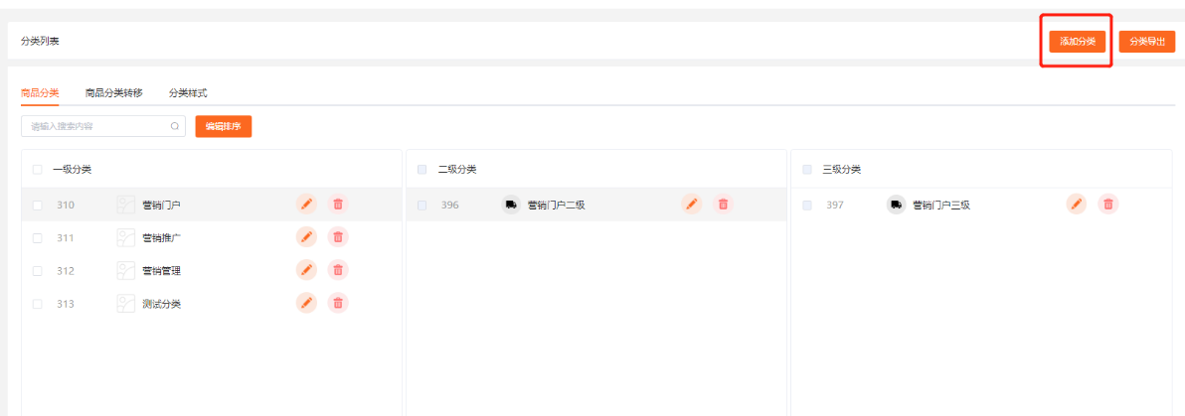Viewport: 1185px width, 416px height.
Task: Click the 添加分类 button
Action: [x=1077, y=42]
